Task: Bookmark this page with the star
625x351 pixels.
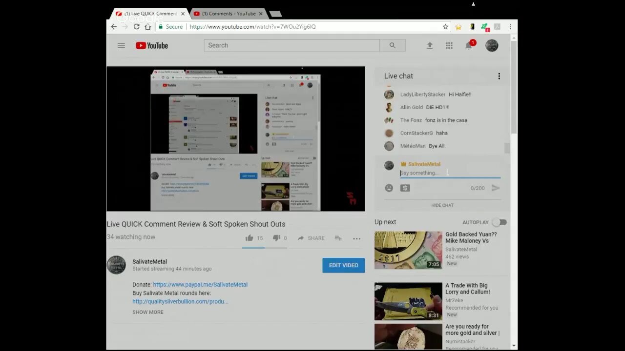Action: tap(445, 27)
